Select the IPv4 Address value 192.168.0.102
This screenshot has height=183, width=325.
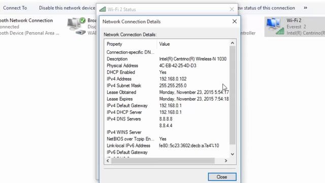(x=173, y=79)
